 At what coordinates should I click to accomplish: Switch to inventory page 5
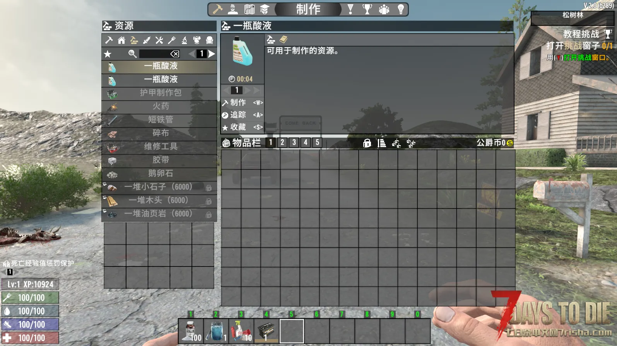(x=317, y=142)
